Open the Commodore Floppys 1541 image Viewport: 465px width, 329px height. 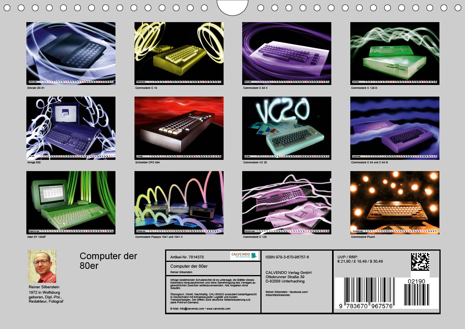coord(179,203)
